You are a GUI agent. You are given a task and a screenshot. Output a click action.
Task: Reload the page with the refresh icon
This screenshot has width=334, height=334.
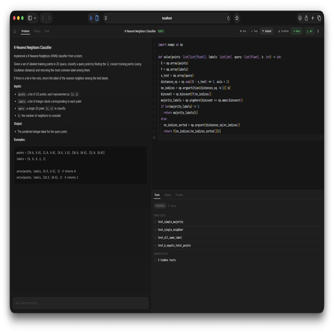(x=228, y=18)
